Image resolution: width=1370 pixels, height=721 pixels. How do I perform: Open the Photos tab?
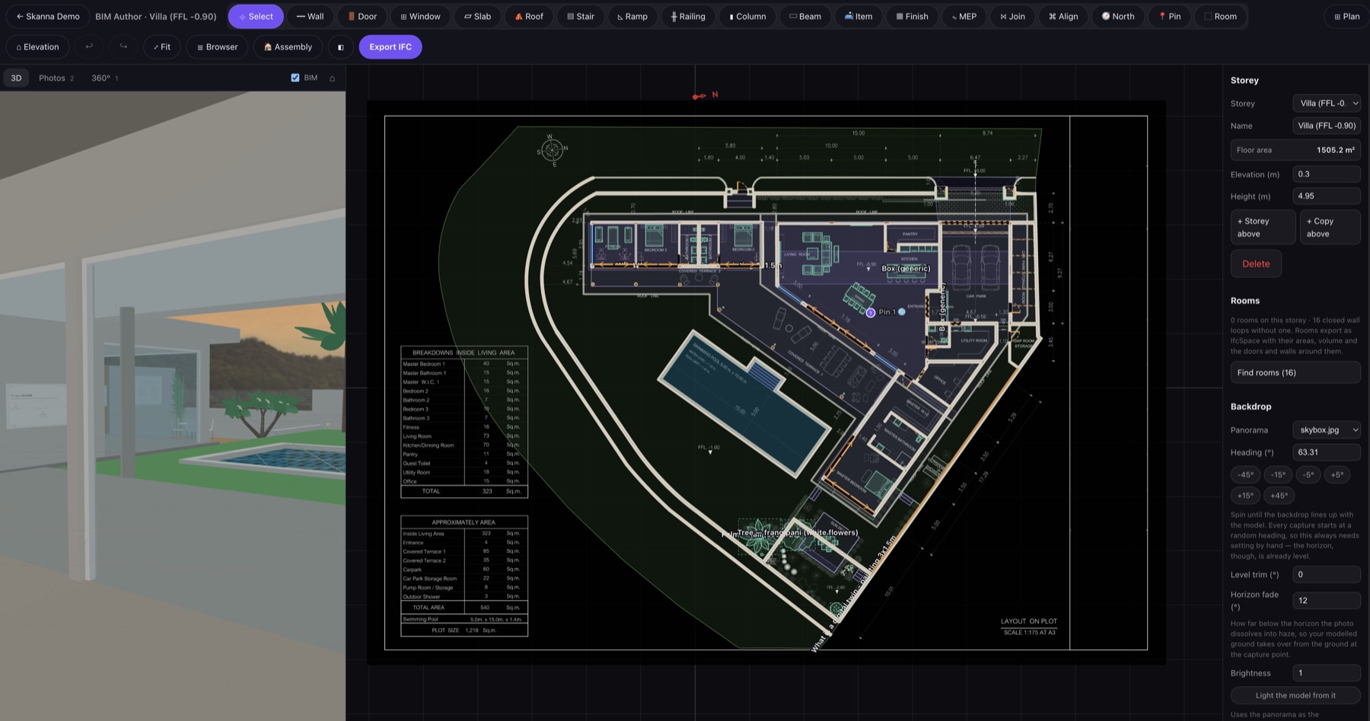tap(56, 78)
